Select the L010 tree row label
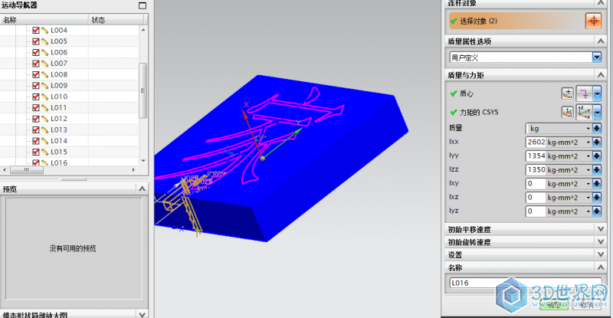This screenshot has width=613, height=318. pos(59,97)
